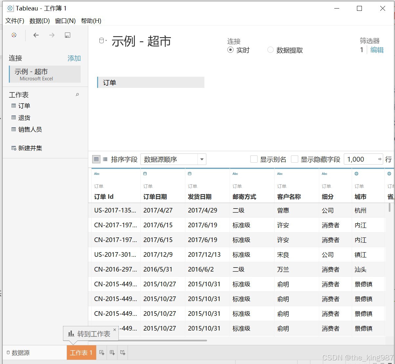Click the cell 汕头
The width and height of the screenshot is (395, 364).
[x=361, y=269]
